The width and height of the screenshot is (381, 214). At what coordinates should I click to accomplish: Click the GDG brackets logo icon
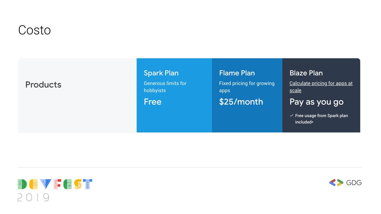point(336,182)
